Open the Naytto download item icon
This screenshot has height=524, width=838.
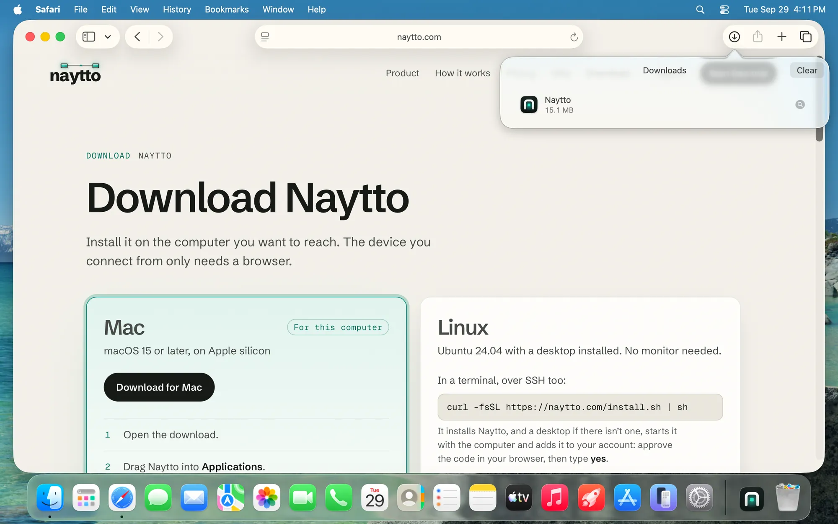point(529,104)
